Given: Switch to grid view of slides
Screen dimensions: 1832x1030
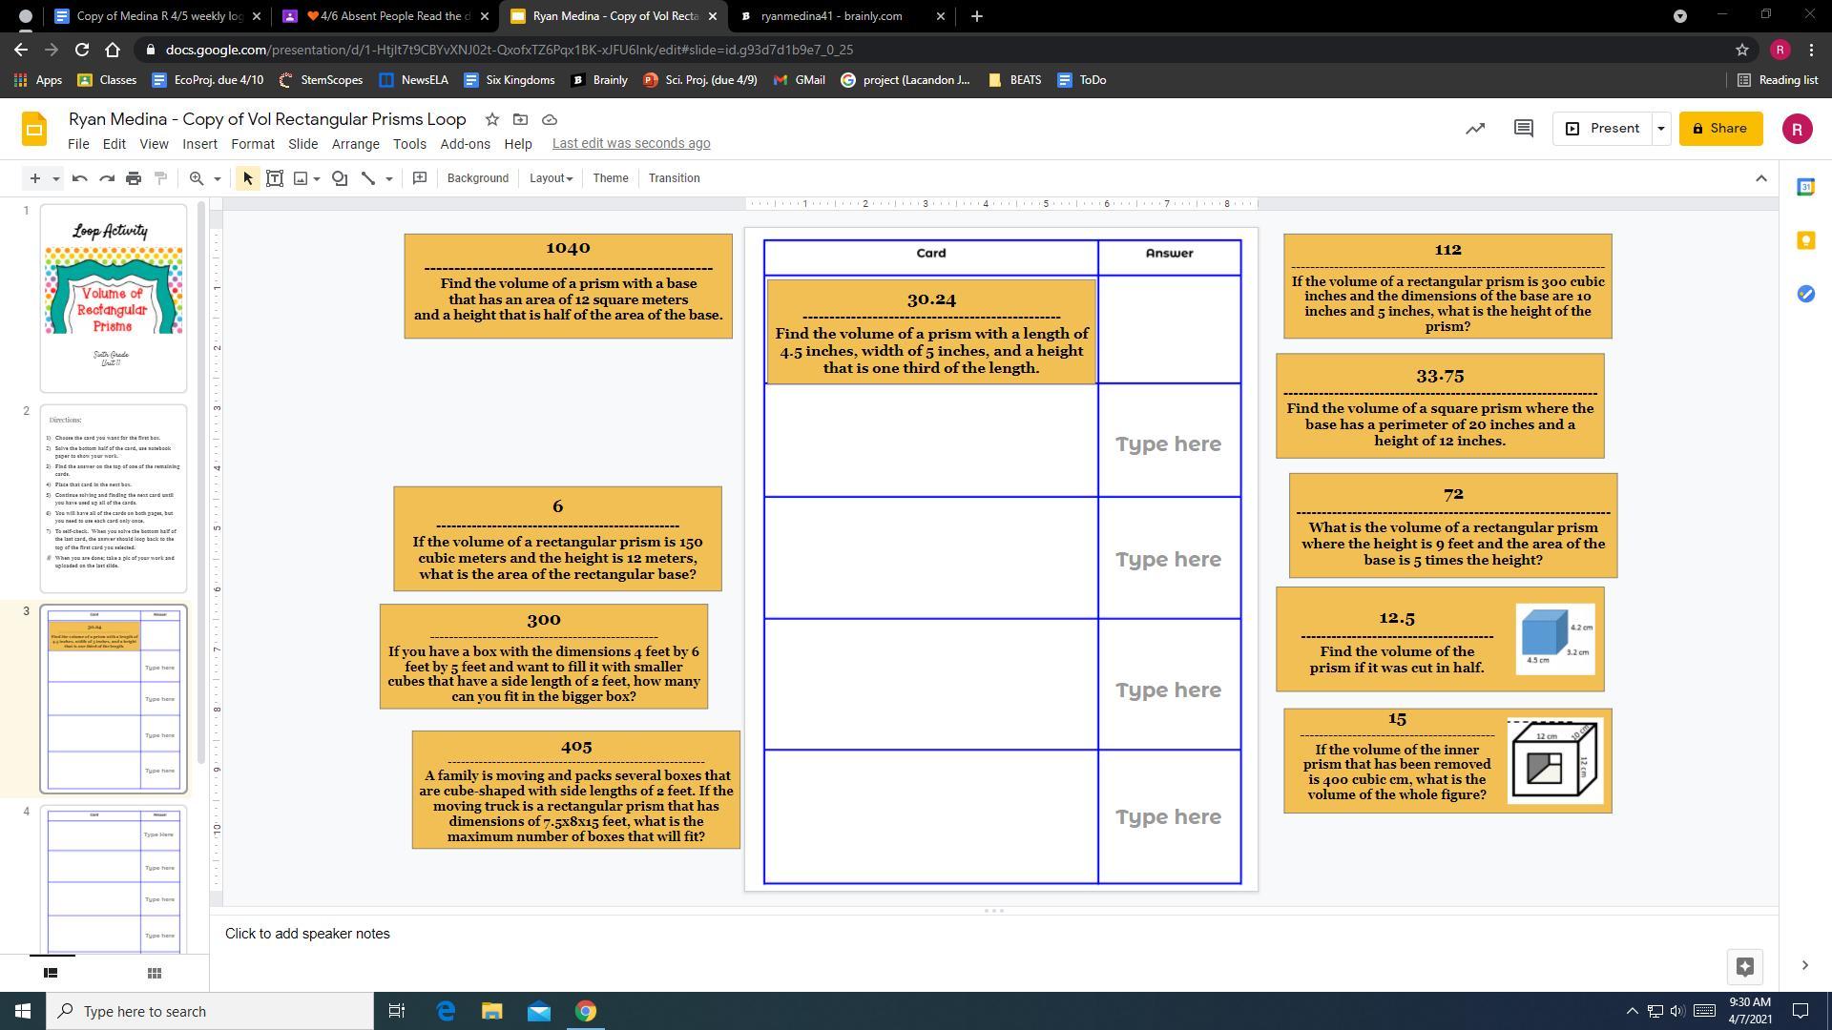Looking at the screenshot, I should tap(154, 973).
